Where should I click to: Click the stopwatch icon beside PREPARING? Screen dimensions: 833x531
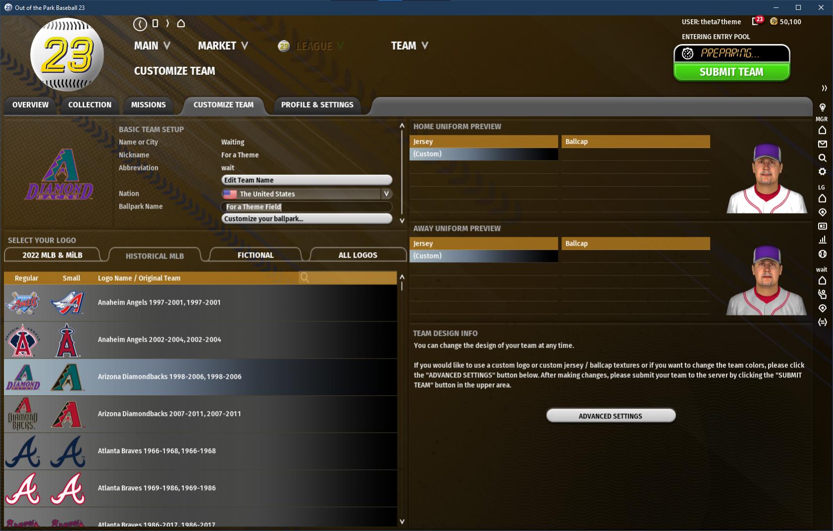pyautogui.click(x=687, y=53)
